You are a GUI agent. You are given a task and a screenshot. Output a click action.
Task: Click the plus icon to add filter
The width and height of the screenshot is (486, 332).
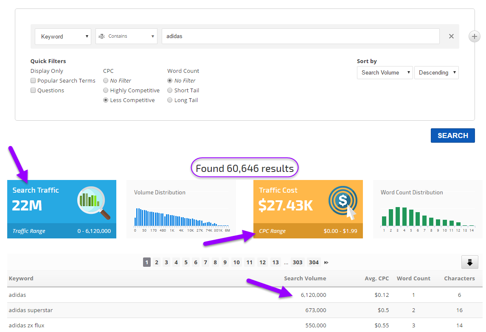click(474, 36)
